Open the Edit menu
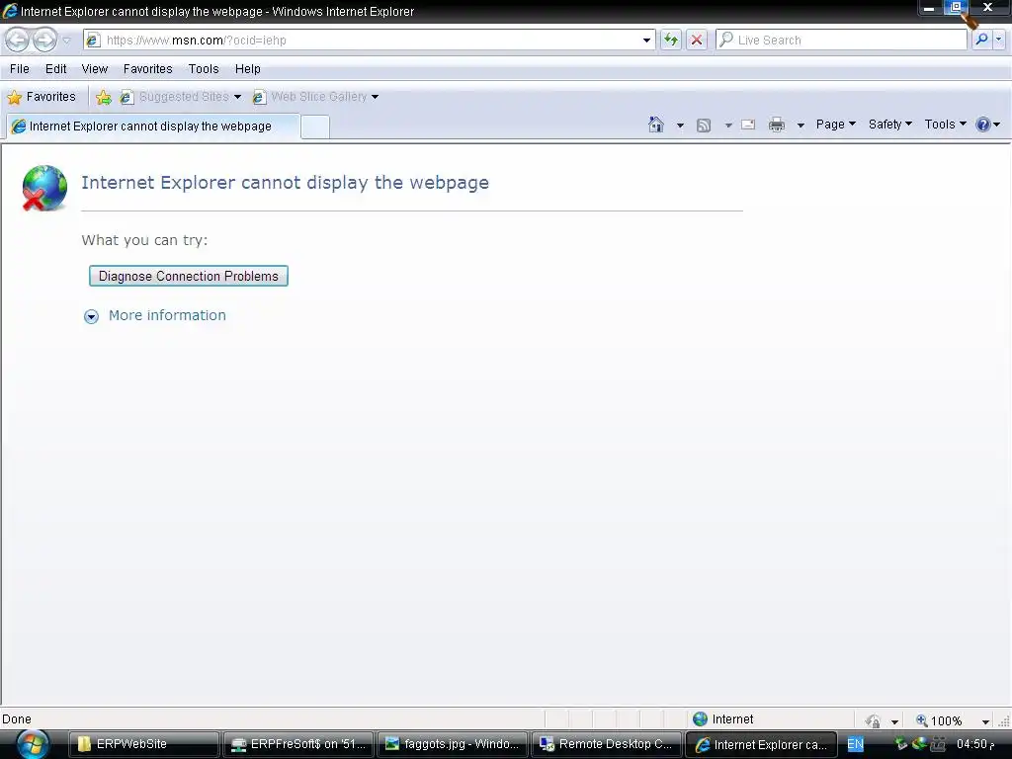This screenshot has height=759, width=1012. pyautogui.click(x=55, y=69)
